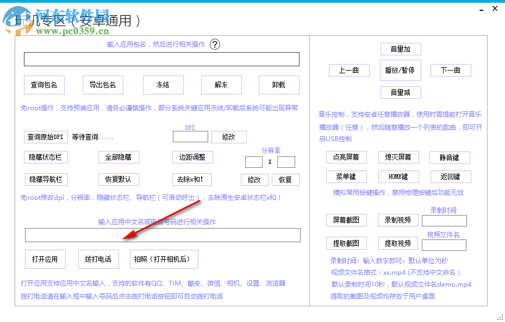This screenshot has height=322, width=505.
Task: Click the 导出包名 button
Action: tap(103, 85)
